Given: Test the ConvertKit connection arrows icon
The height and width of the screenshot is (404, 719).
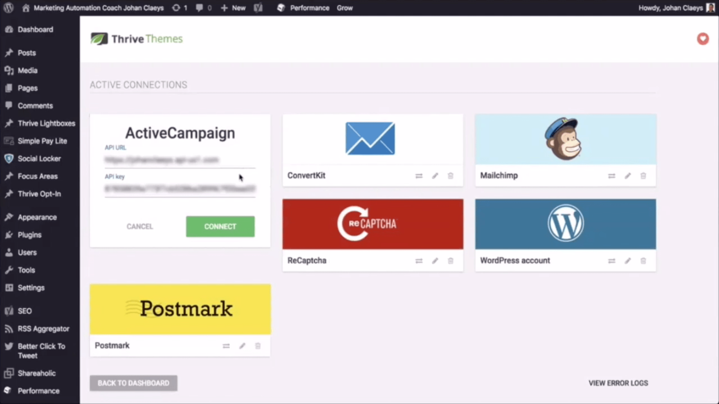Looking at the screenshot, I should point(419,176).
